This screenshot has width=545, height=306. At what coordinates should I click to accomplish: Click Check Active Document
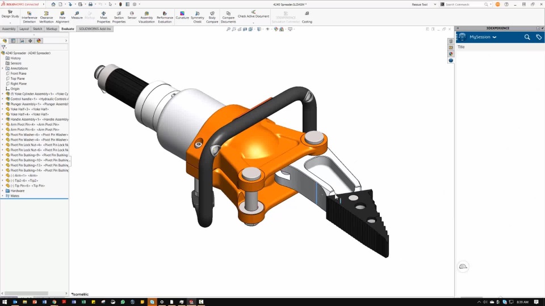[x=253, y=15]
